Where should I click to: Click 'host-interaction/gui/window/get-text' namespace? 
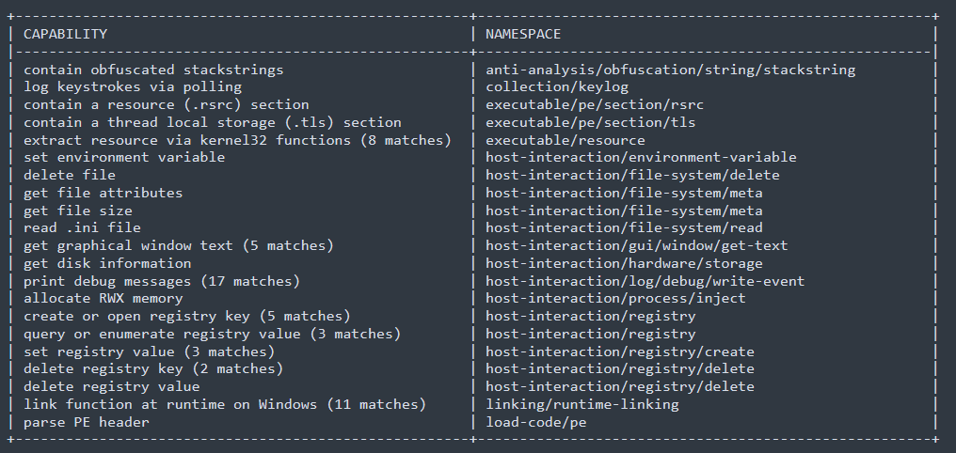click(x=636, y=245)
